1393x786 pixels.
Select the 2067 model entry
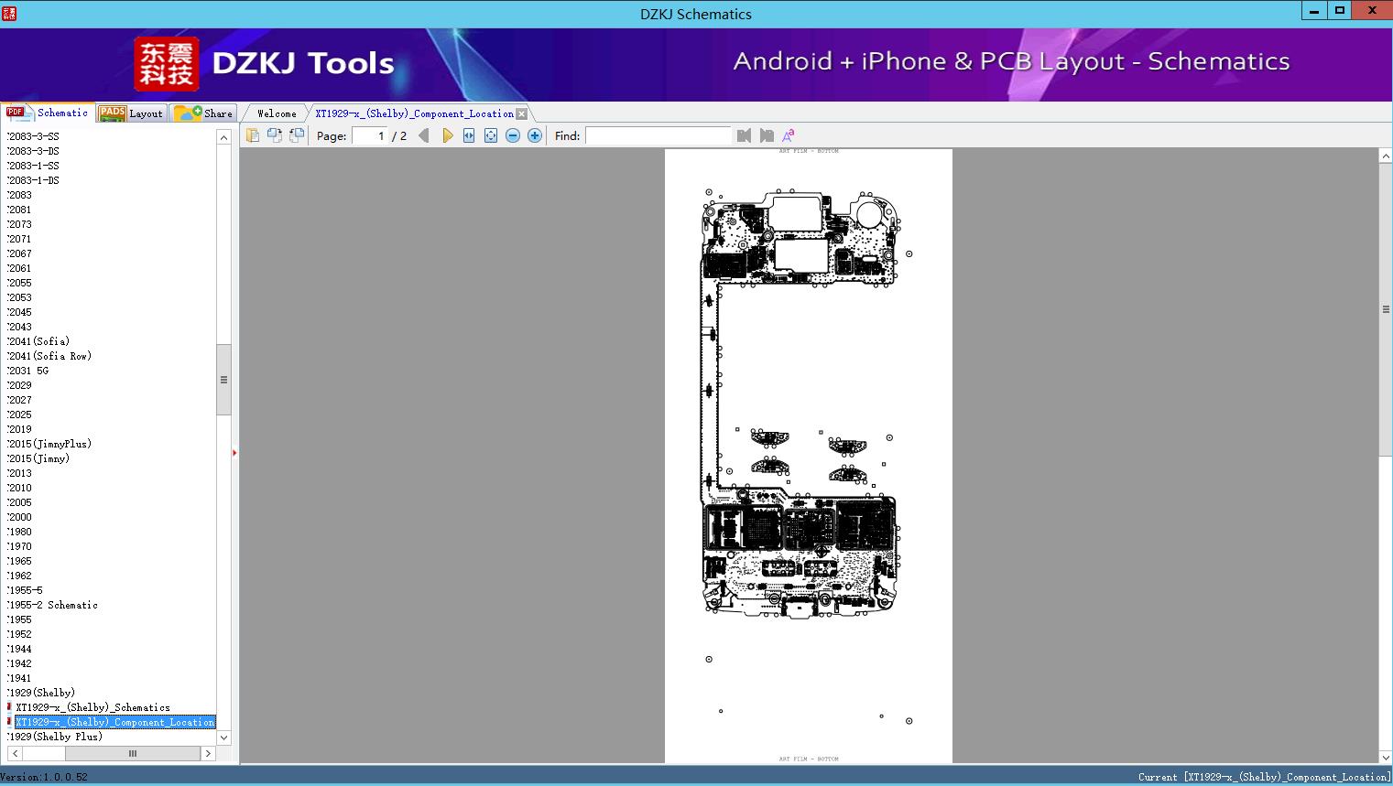coord(19,253)
